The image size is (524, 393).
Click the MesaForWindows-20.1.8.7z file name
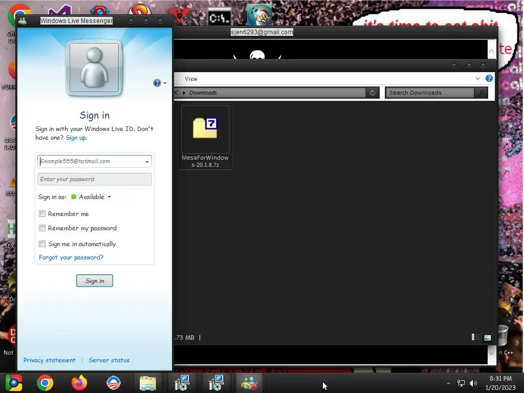[205, 161]
